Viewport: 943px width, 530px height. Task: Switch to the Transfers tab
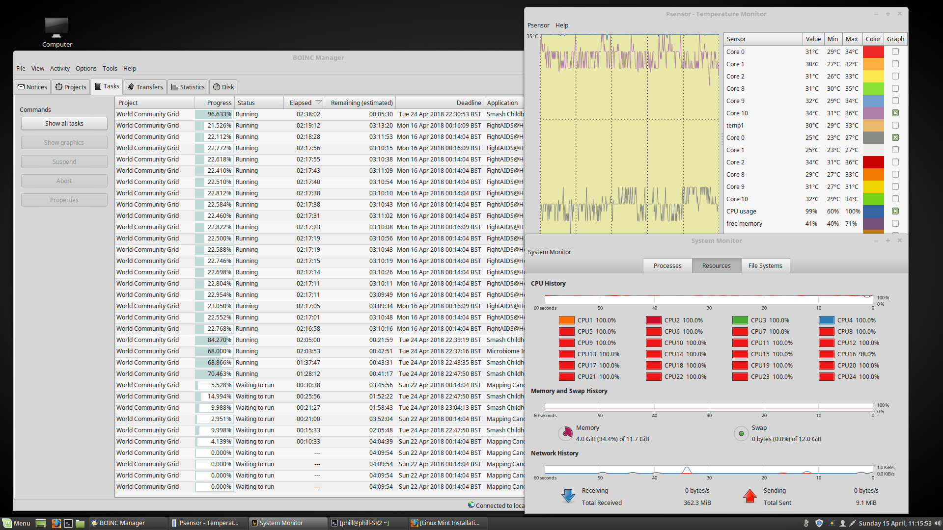coord(145,87)
